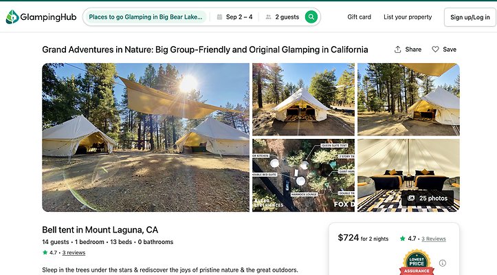This screenshot has width=497, height=275.
Task: Click the info icon beside Lowest Price badge
Action: [x=443, y=263]
